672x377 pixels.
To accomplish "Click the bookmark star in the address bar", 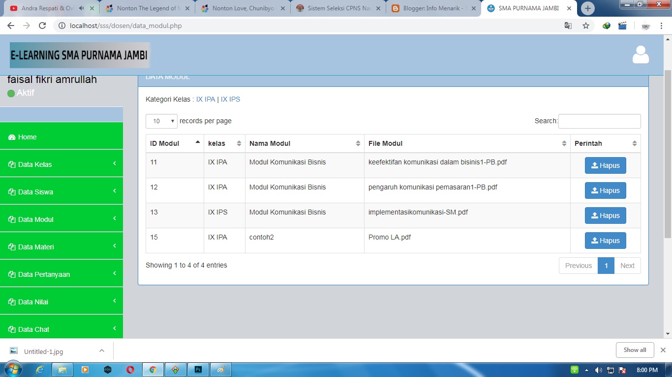I will [x=586, y=25].
